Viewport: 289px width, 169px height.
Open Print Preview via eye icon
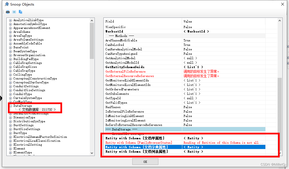[x=14, y=12]
